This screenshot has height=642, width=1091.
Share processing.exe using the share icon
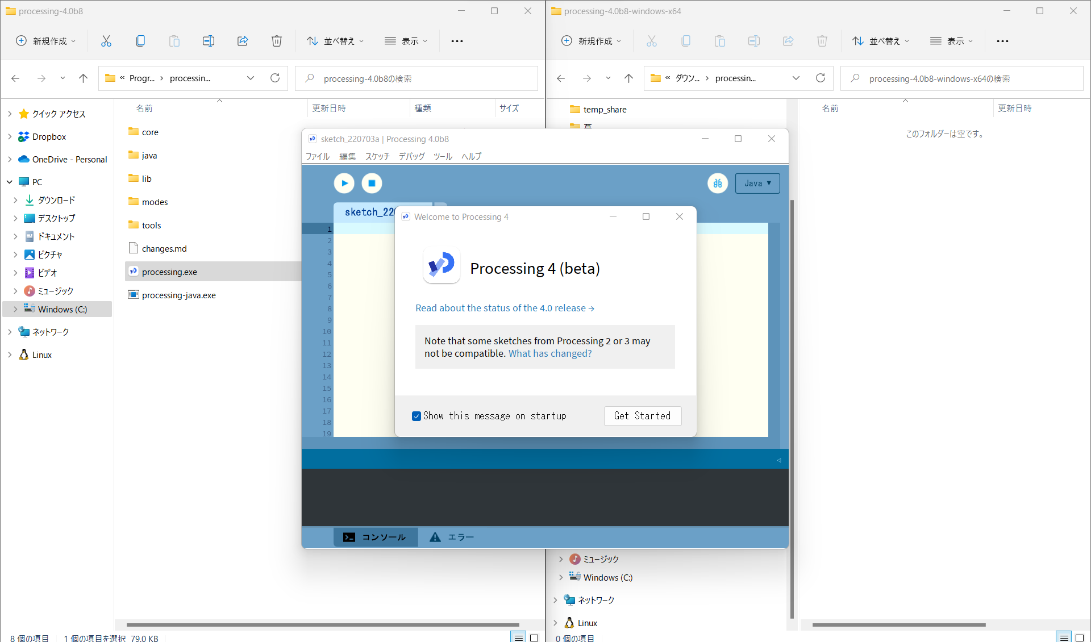(243, 40)
